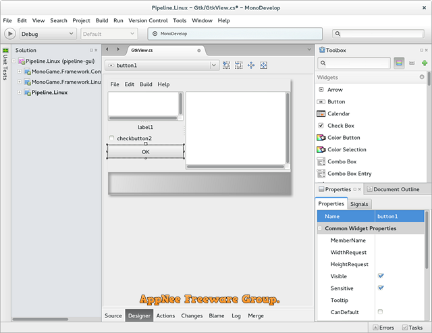Screen dimensions: 432x333
Task: Open the Tools menu
Action: point(180,20)
